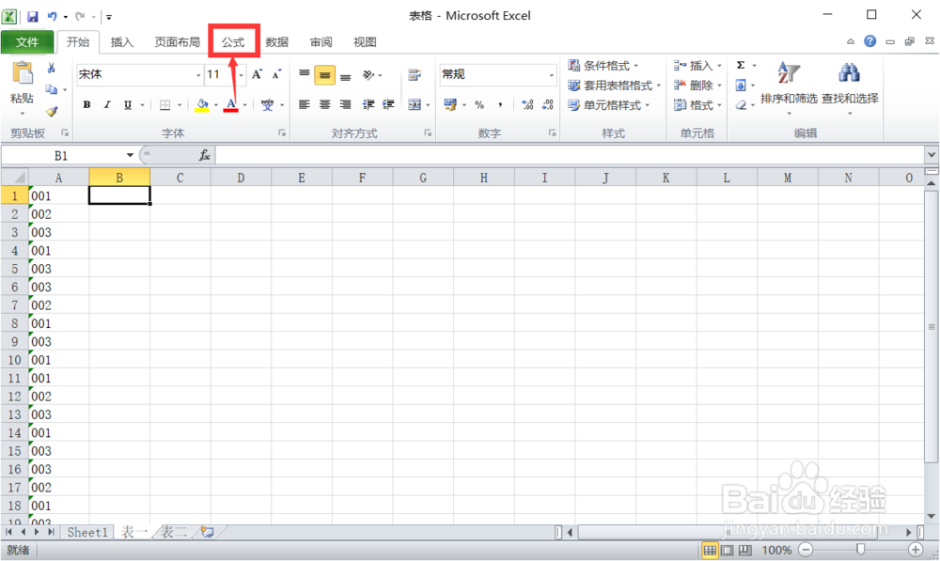Open the Name Box dropdown arrow
The width and height of the screenshot is (940, 561).
pyautogui.click(x=130, y=156)
